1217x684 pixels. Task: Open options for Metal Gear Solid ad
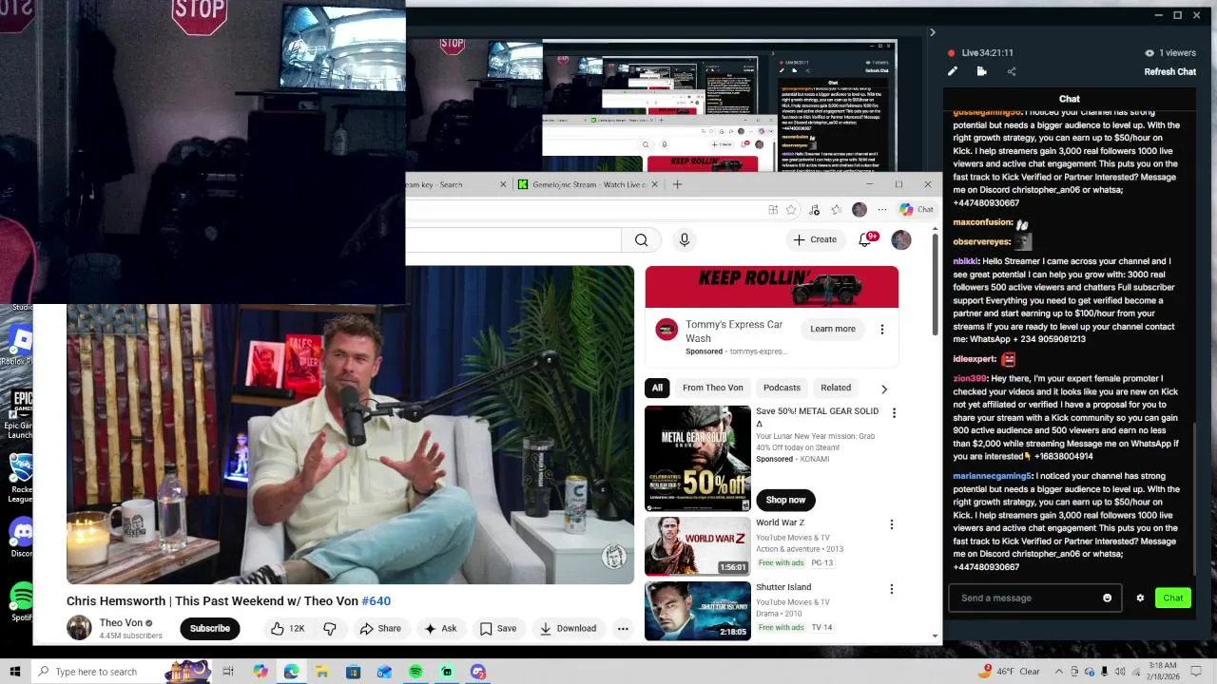pos(894,412)
